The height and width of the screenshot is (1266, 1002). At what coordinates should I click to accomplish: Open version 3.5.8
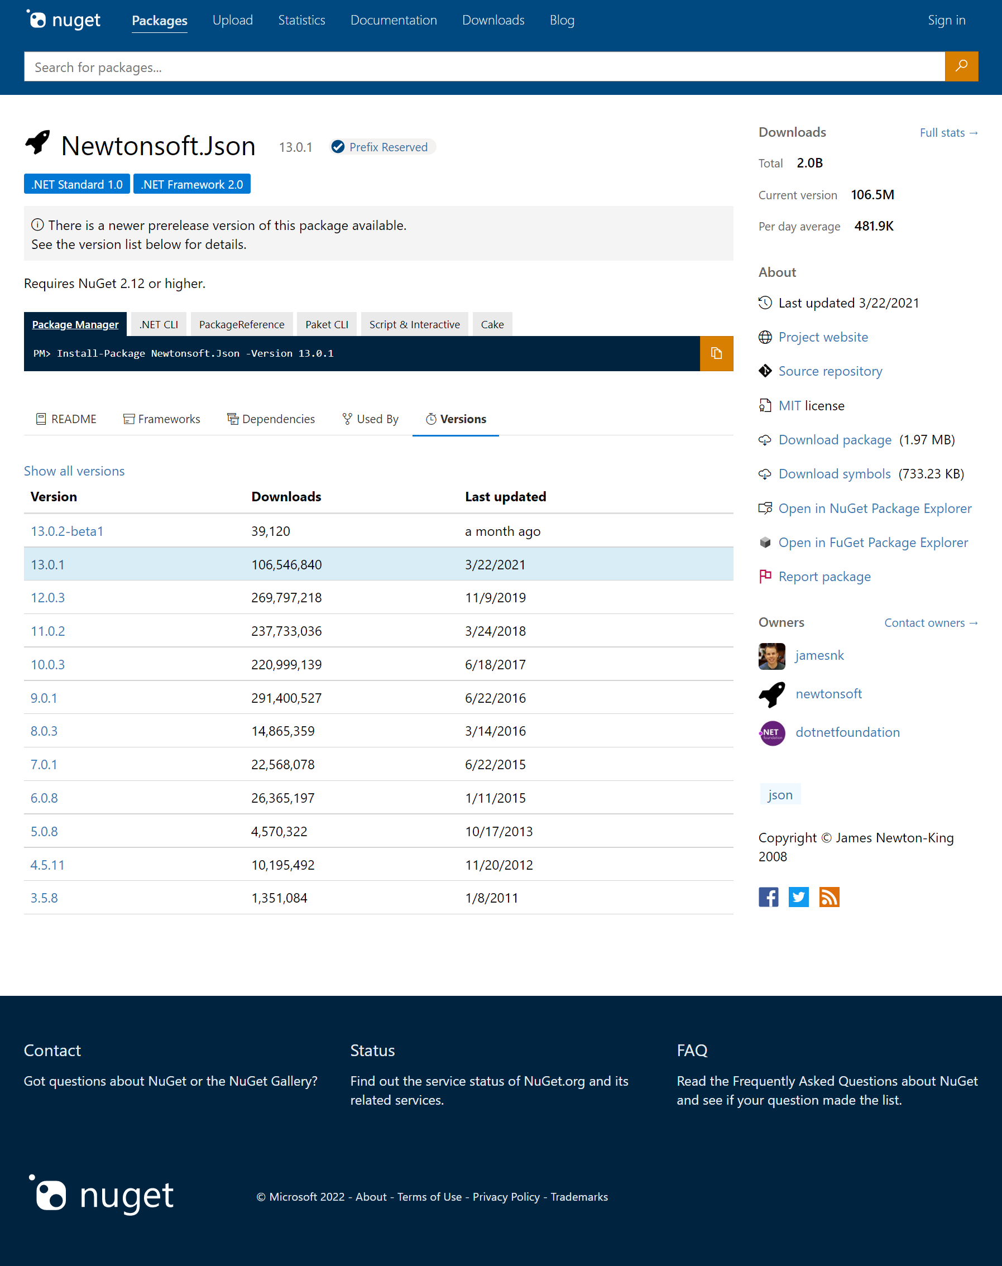(x=44, y=898)
